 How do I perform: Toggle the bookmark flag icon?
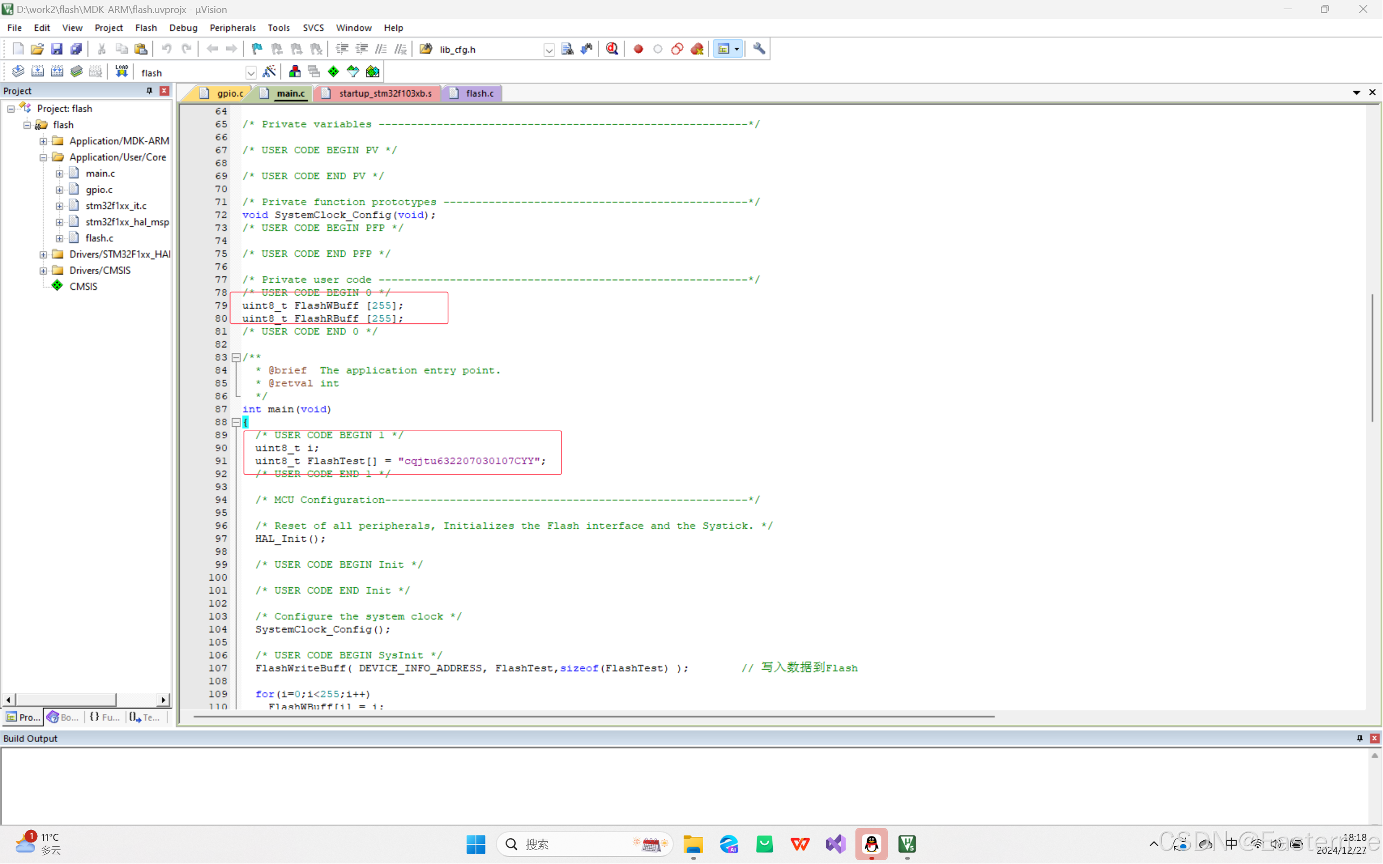(257, 49)
